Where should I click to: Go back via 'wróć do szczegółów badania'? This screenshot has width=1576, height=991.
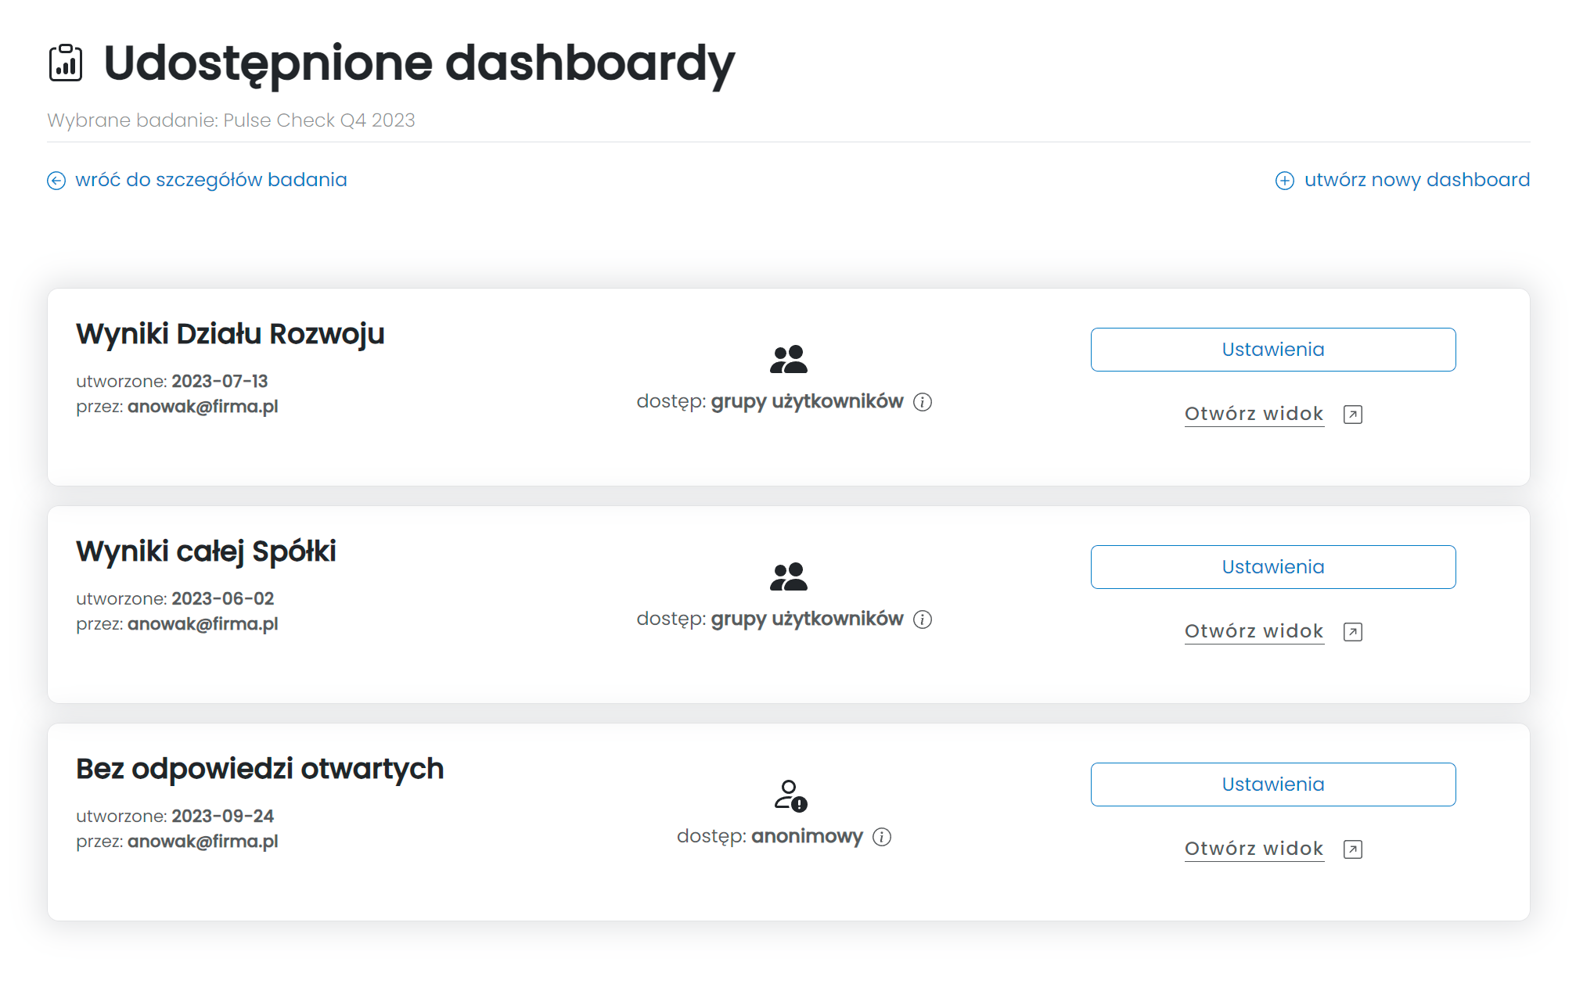211,180
